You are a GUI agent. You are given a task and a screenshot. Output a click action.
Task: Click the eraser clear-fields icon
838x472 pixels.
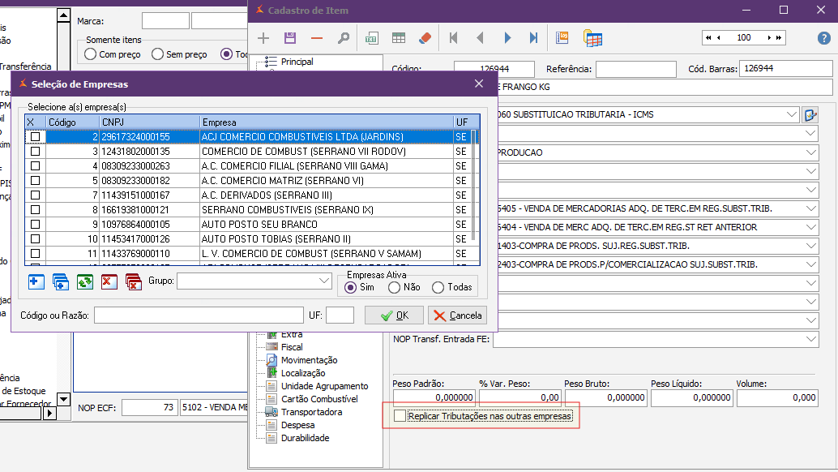coord(425,38)
